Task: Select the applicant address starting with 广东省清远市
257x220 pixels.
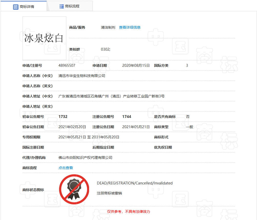Action: 111,96
